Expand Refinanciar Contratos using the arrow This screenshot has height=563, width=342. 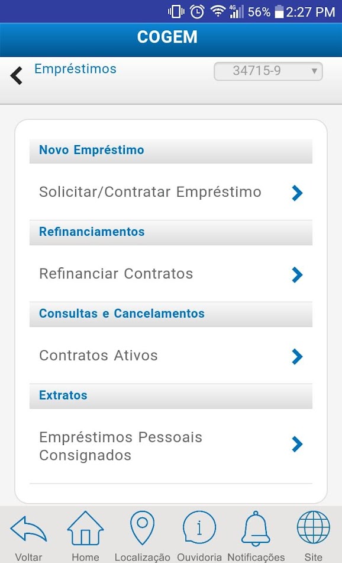[296, 274]
